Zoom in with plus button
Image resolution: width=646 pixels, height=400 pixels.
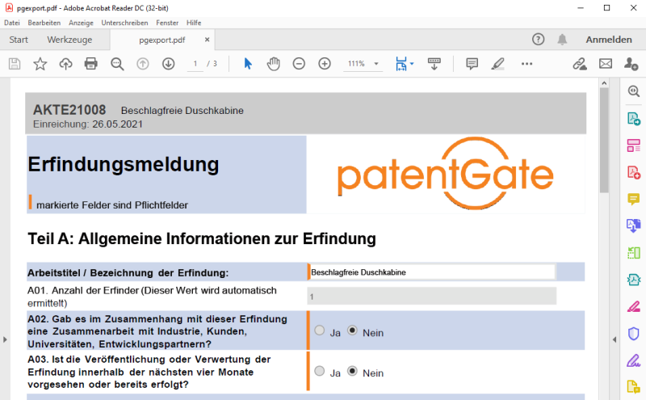click(325, 64)
